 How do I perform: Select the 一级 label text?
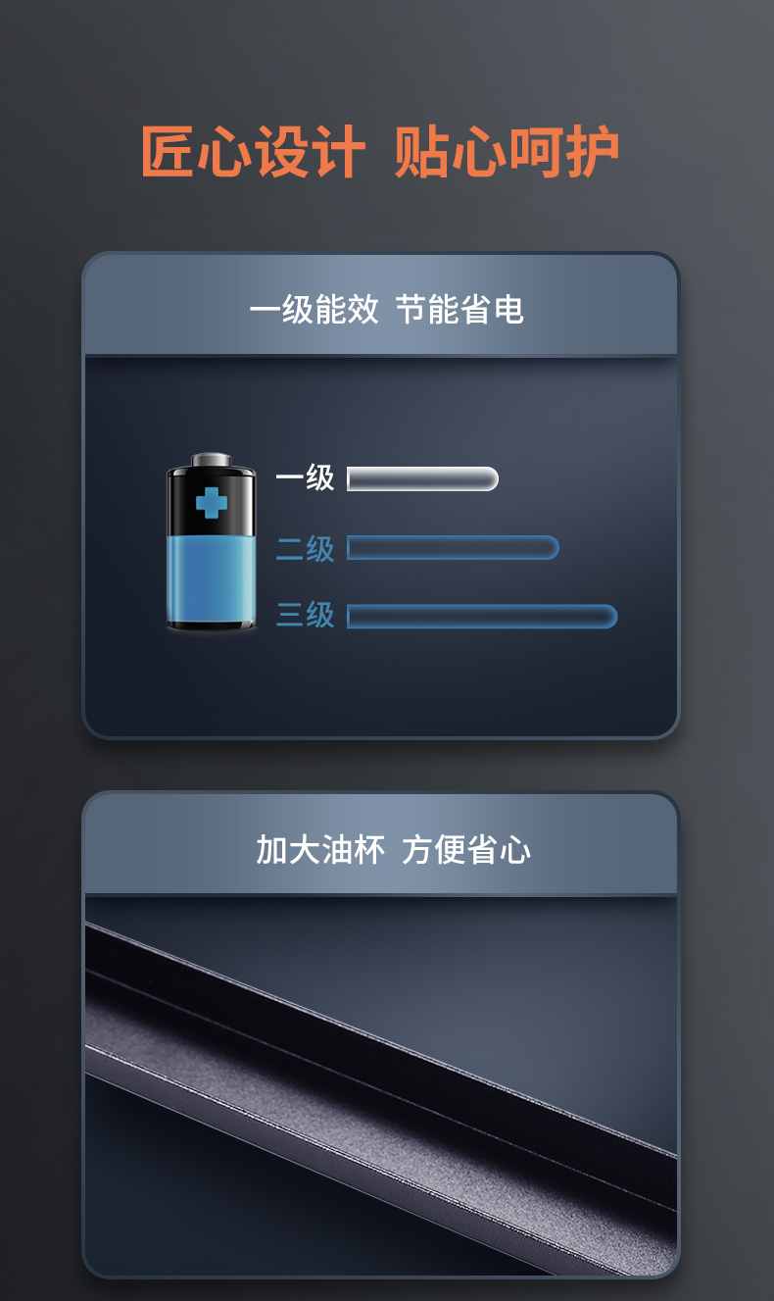pyautogui.click(x=305, y=478)
